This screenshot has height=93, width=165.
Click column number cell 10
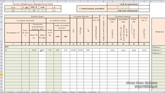click(x=88, y=44)
